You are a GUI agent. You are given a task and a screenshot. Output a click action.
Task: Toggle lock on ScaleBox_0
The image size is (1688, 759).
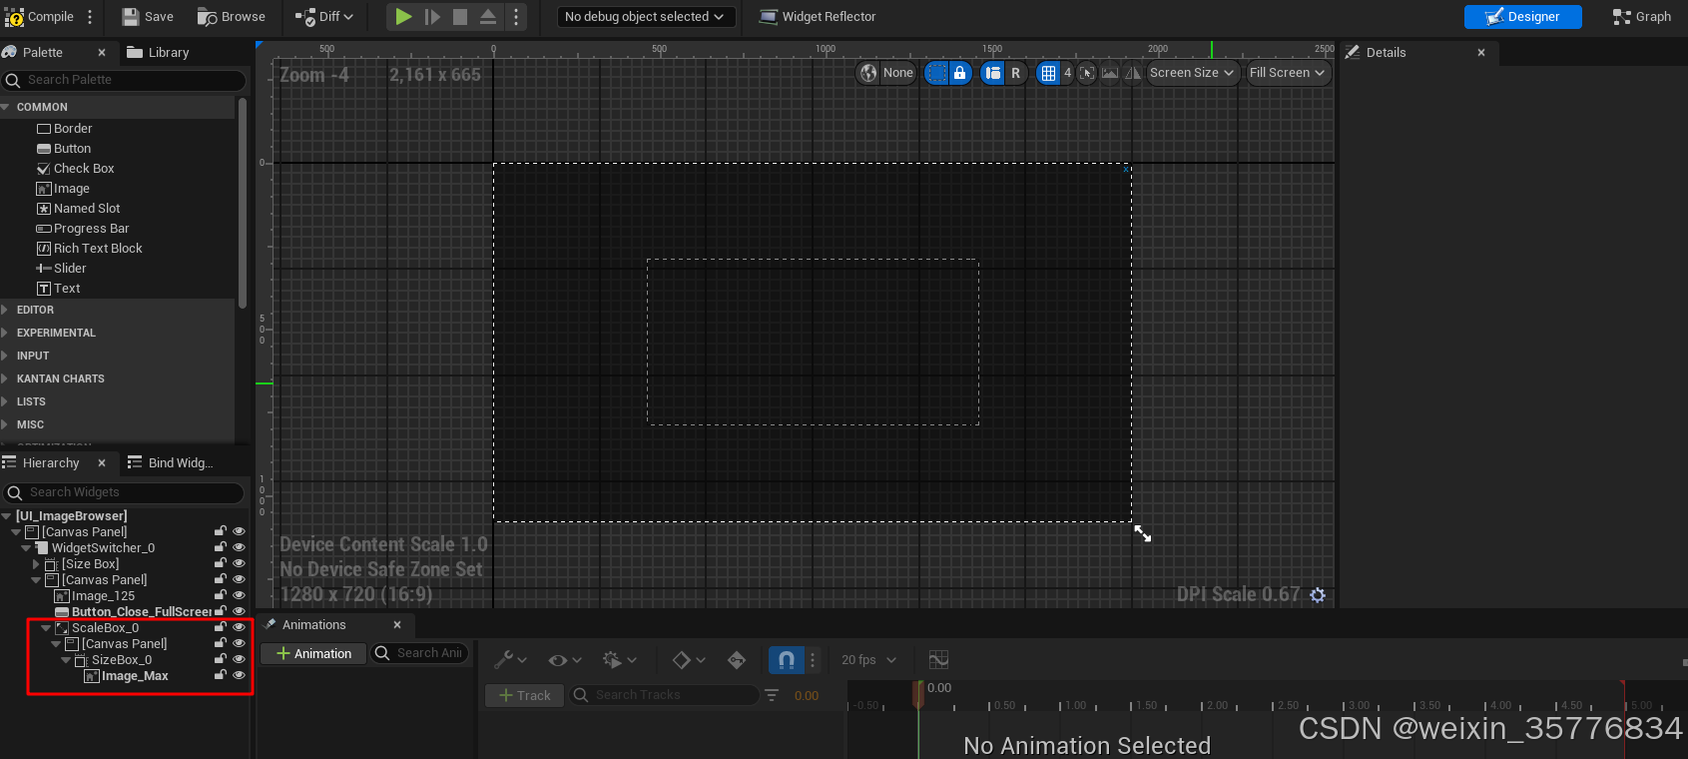221,628
